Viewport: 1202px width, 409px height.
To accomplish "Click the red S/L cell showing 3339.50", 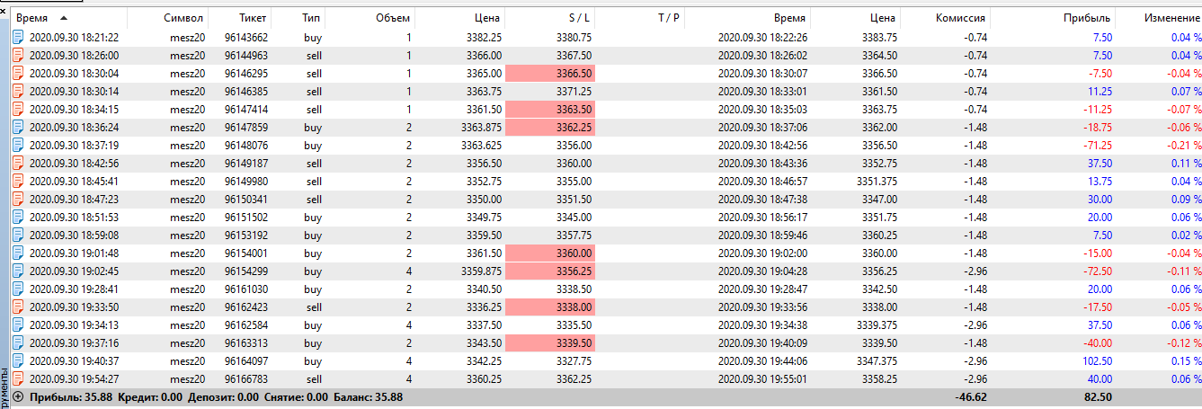I will [x=550, y=343].
